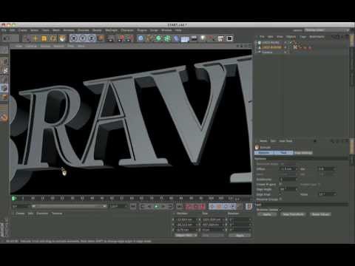Viewport: 355px width, 266px height.
Task: Open the Tags menu in Object Manager
Action: [303, 37]
